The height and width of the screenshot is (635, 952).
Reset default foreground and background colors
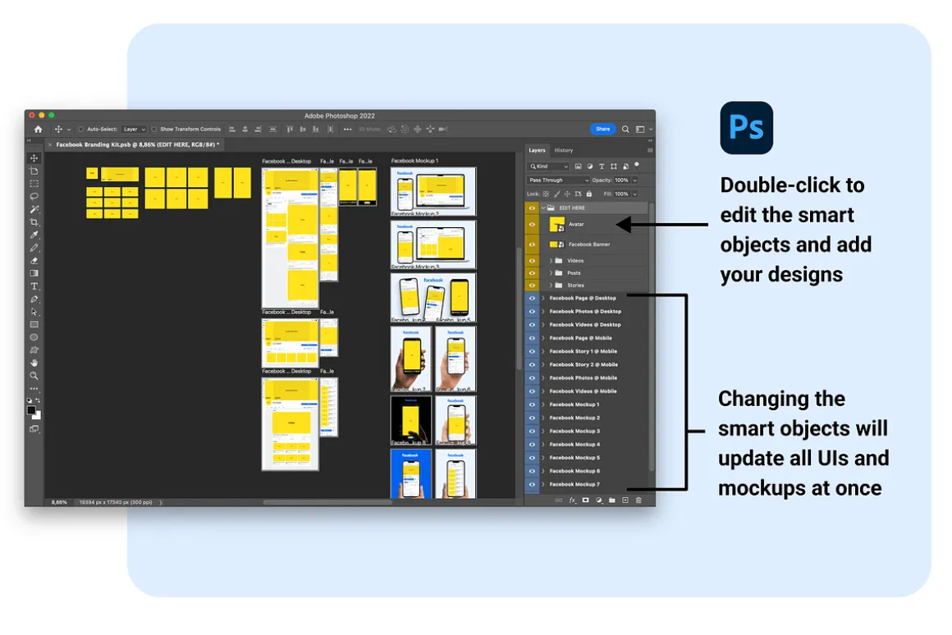[x=30, y=400]
